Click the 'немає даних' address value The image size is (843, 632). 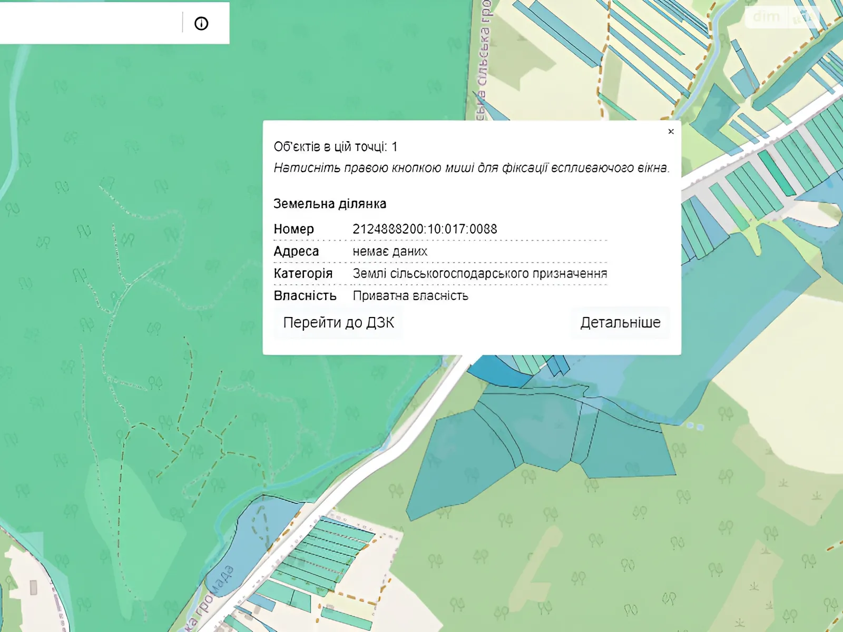[x=390, y=251]
